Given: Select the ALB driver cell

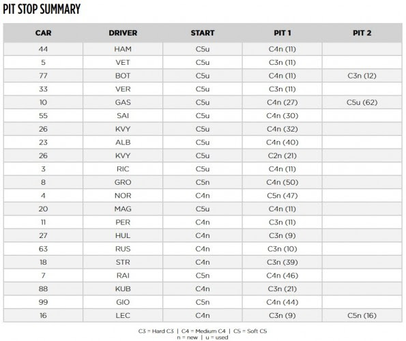Looking at the screenshot, I should click(123, 143).
